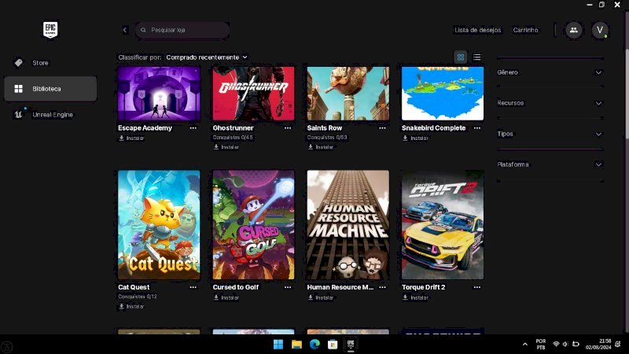Open the Biblioteca library section
The height and width of the screenshot is (354, 629).
[x=50, y=89]
